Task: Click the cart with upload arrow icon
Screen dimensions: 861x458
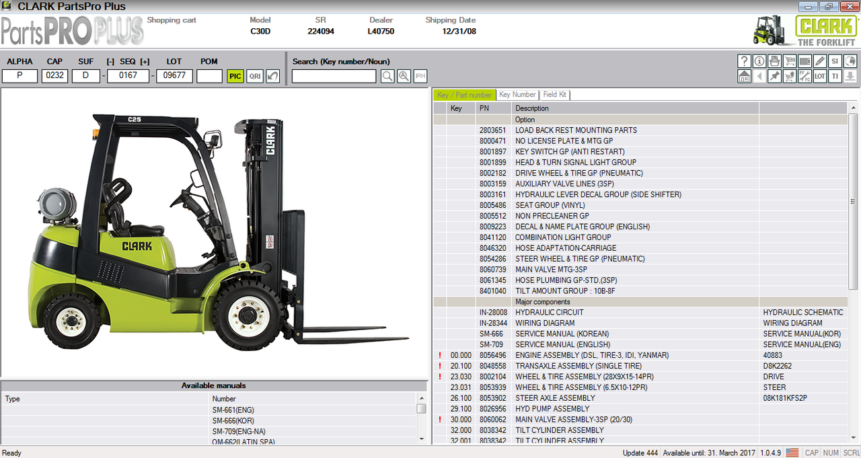Action: pyautogui.click(x=790, y=77)
